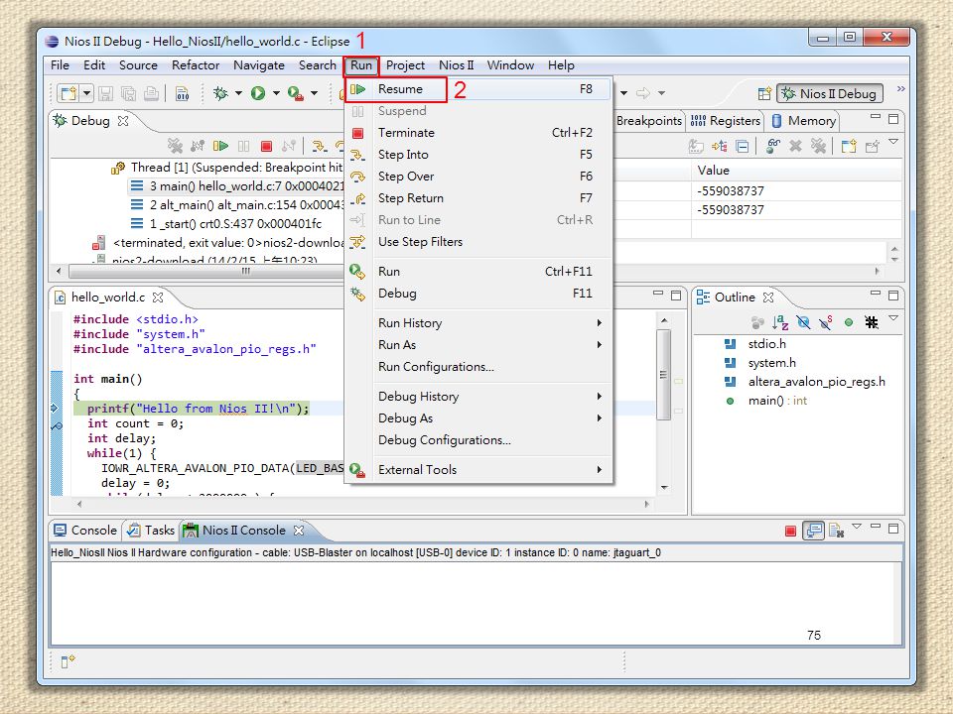
Task: Click editor scrollbar down arrow
Action: [x=664, y=488]
